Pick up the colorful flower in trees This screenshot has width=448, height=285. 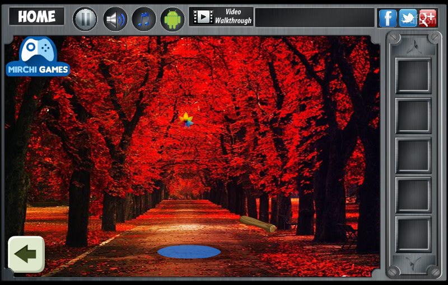[186, 120]
